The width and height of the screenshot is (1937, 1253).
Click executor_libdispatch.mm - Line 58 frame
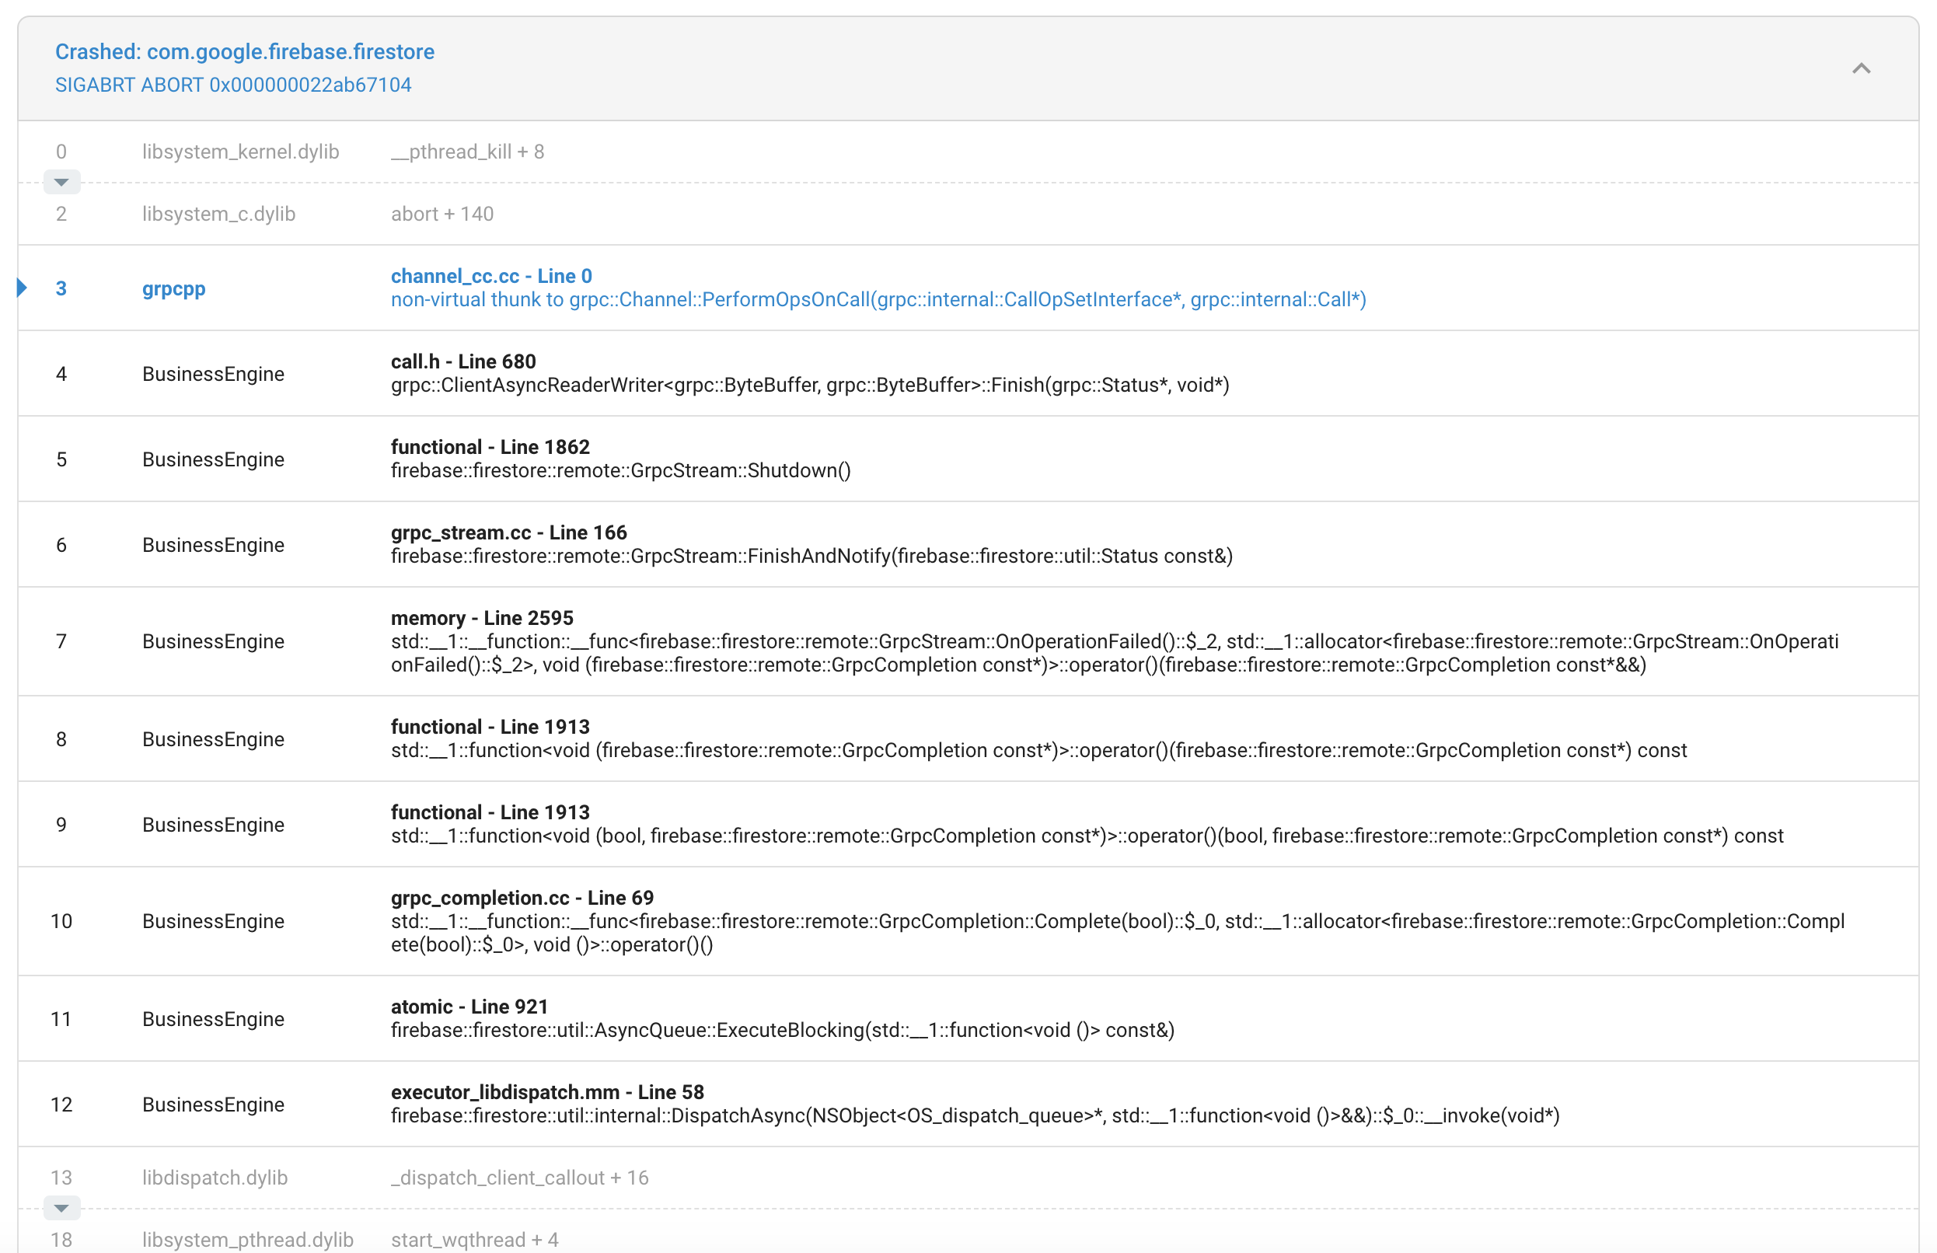546,1092
